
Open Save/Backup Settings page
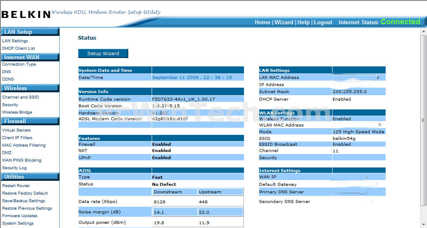pos(23,201)
